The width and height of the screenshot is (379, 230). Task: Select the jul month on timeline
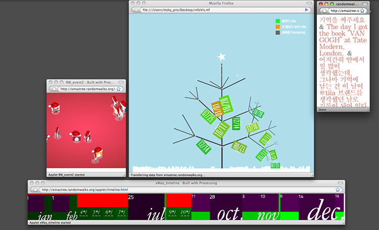155,214
